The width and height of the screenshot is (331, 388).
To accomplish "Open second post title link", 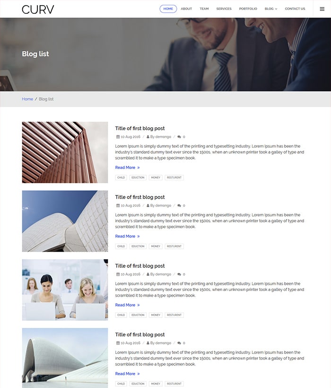I will (x=139, y=197).
